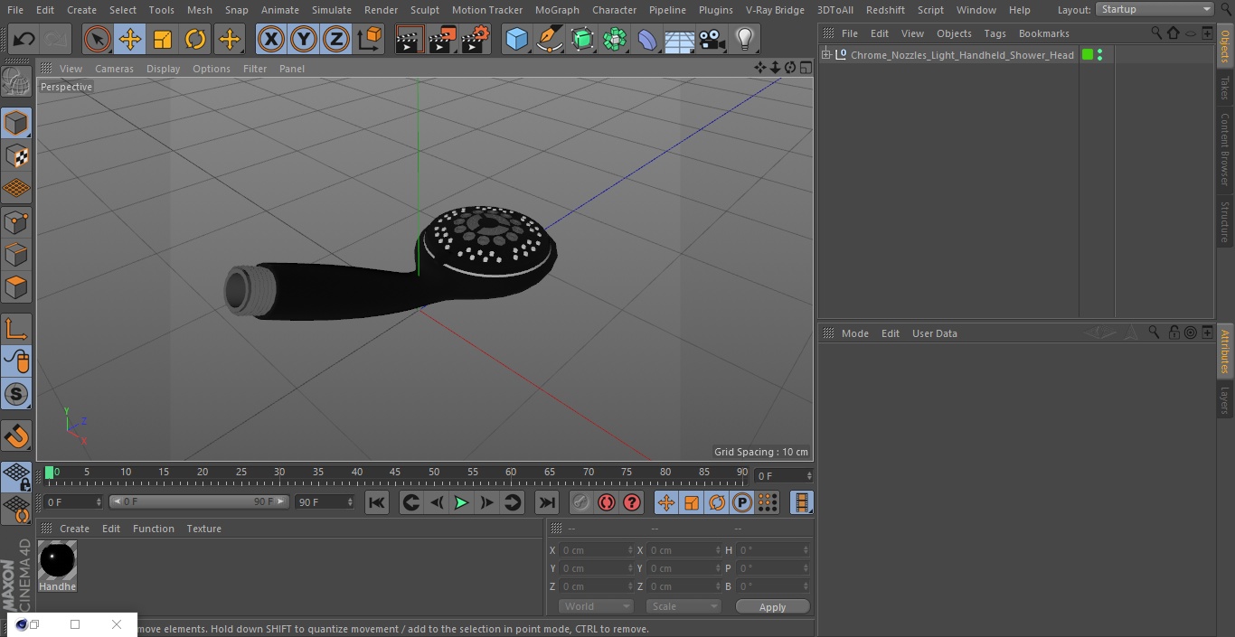Click frame 45 on timeline ruler
This screenshot has width=1235, height=637.
coord(395,473)
